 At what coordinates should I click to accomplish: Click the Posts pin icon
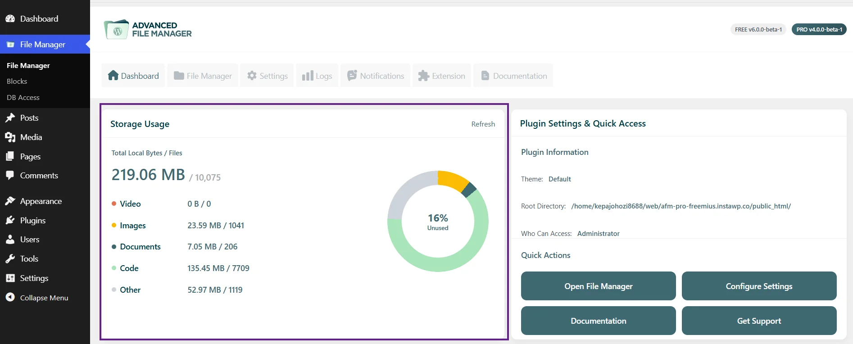[x=10, y=118]
